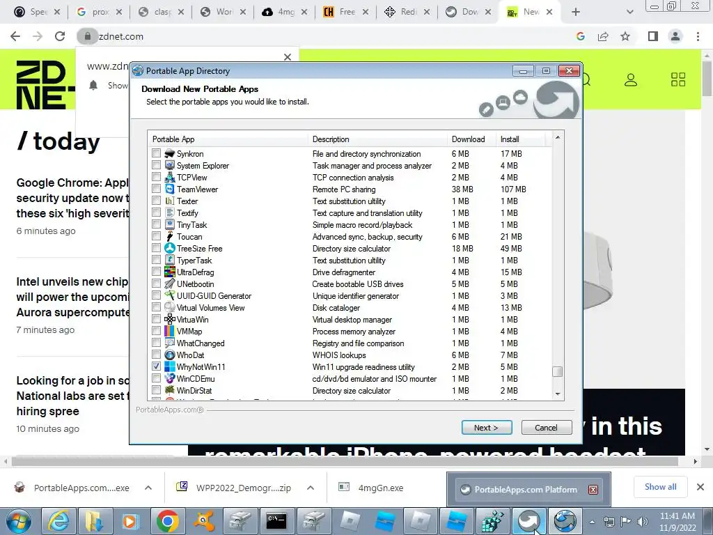The image size is (713, 535).
Task: Check the Textify checkbox
Action: [x=157, y=212]
